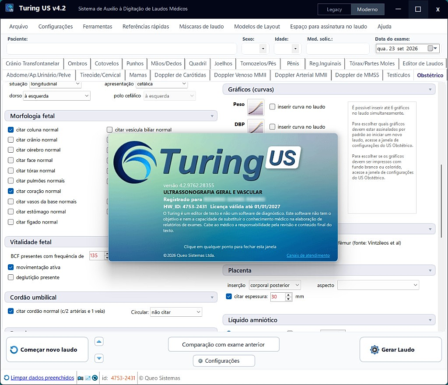Image resolution: width=448 pixels, height=385 pixels.
Task: Open the Peso growth curve thumbnail
Action: (x=255, y=107)
